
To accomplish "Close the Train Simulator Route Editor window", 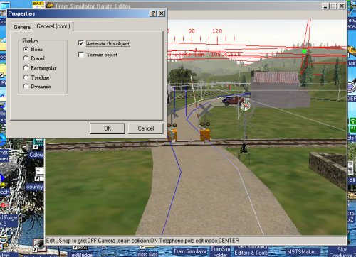I will pos(342,6).
